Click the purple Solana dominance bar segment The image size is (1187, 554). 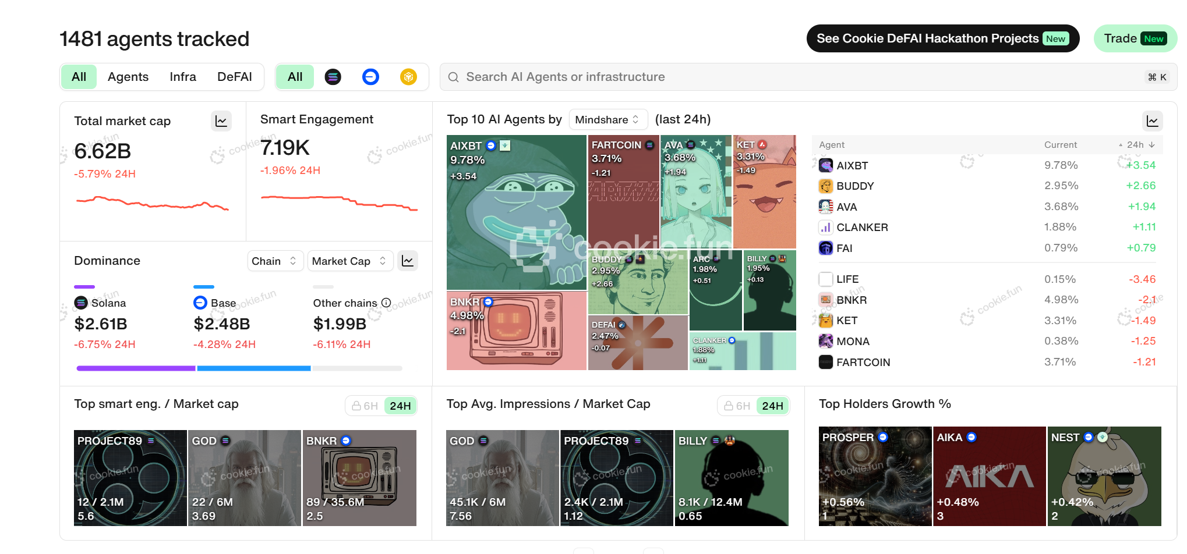click(136, 368)
